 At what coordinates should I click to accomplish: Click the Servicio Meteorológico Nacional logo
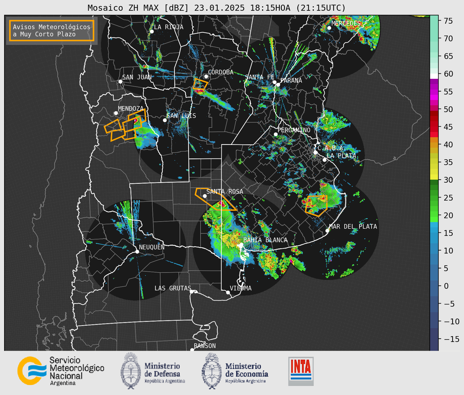(x=61, y=371)
